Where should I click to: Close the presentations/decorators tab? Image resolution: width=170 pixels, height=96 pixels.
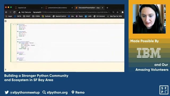(72, 8)
